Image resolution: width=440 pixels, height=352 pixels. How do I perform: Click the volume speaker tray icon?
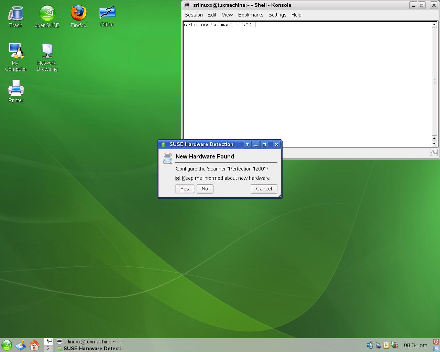370,345
